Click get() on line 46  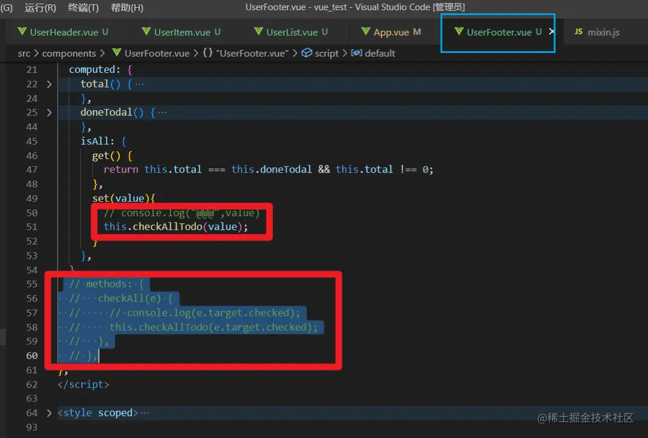(x=106, y=156)
